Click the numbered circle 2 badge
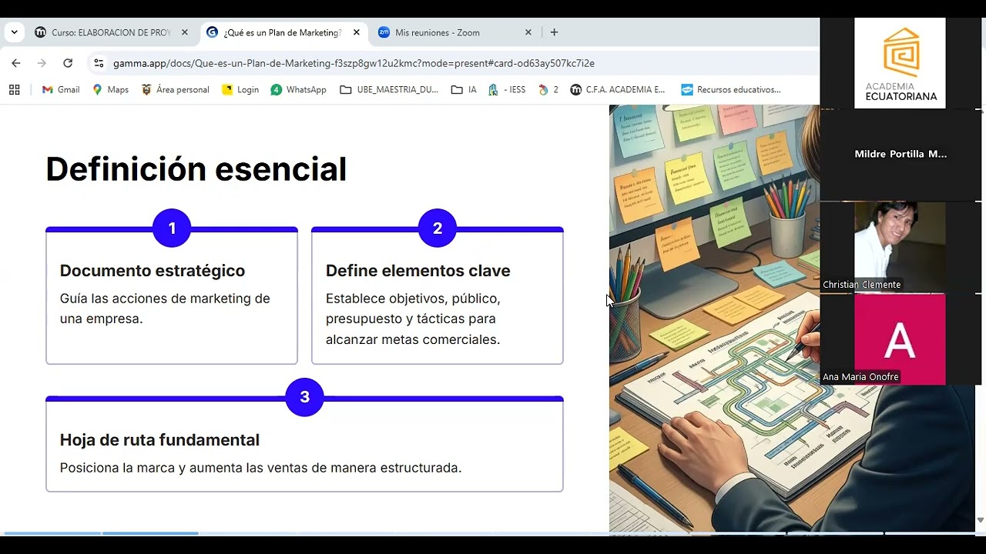Viewport: 986px width, 554px height. tap(438, 229)
